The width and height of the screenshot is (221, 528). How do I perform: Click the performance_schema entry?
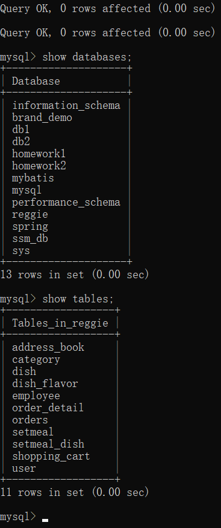66,202
